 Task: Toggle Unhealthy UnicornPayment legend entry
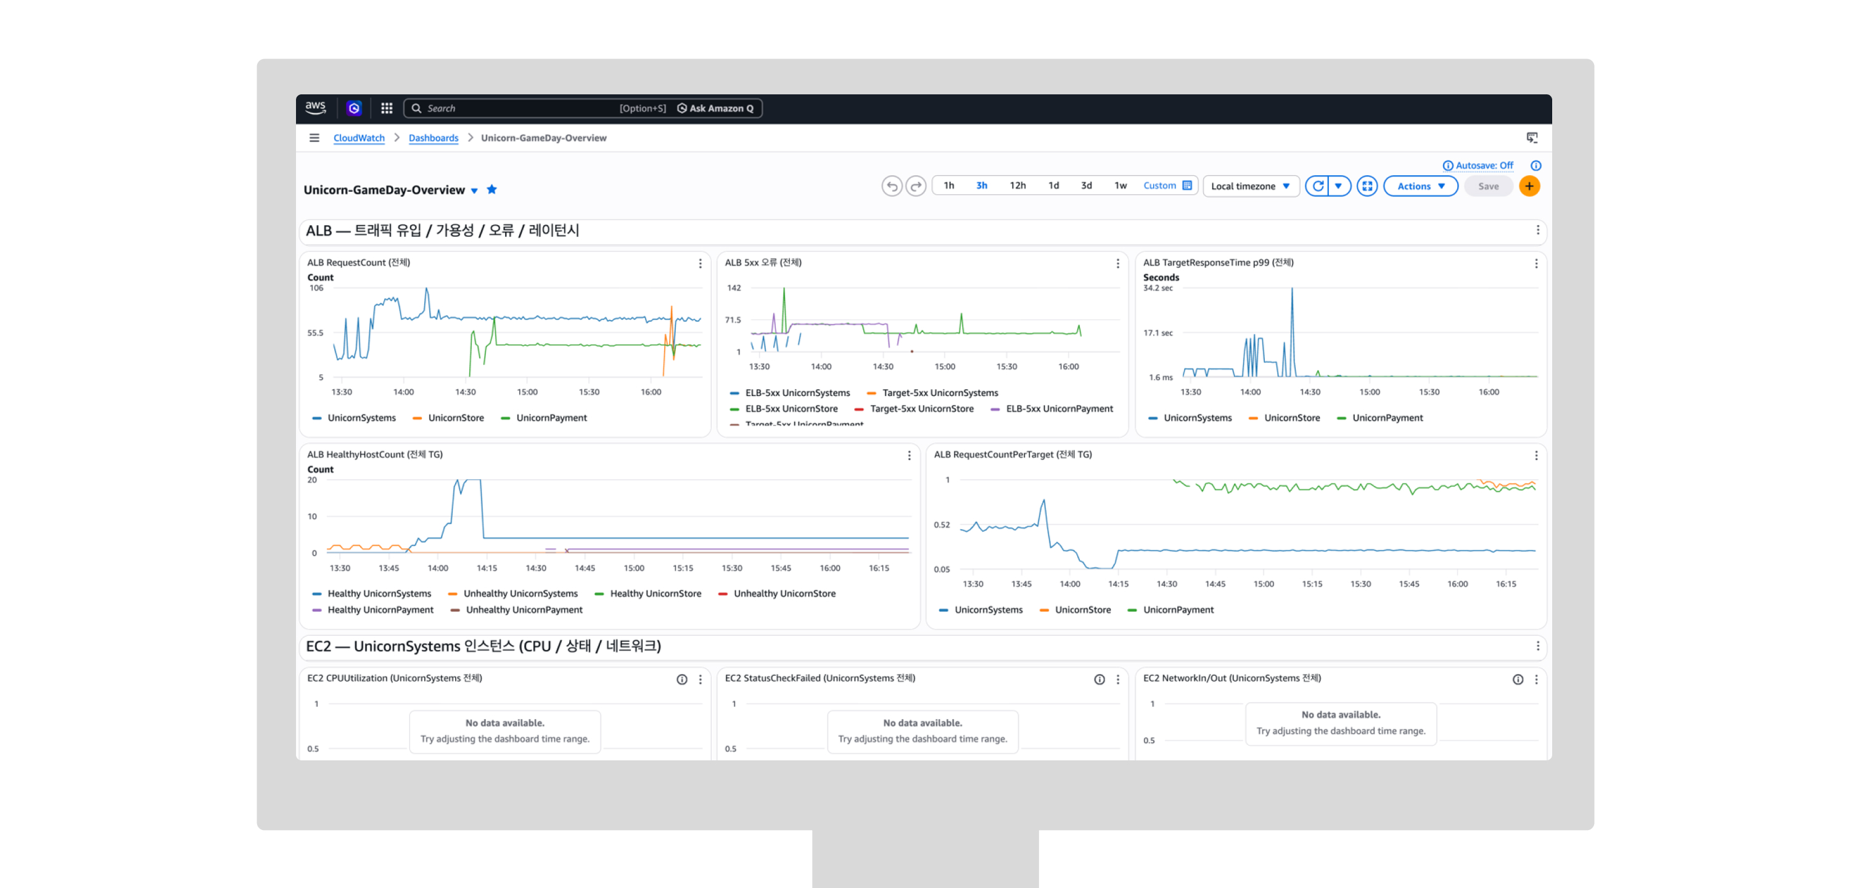point(516,610)
